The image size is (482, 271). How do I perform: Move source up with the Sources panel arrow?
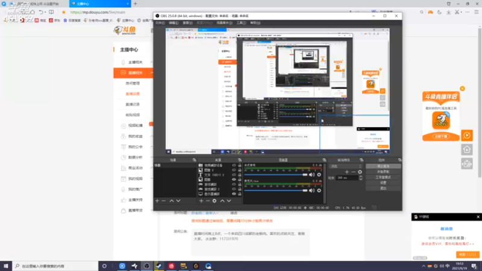[x=222, y=201]
